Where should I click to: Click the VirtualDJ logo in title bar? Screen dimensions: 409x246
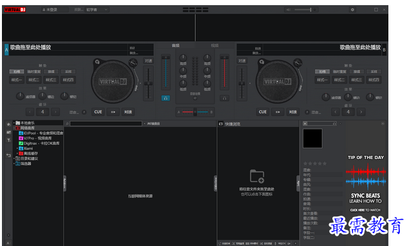pos(15,10)
